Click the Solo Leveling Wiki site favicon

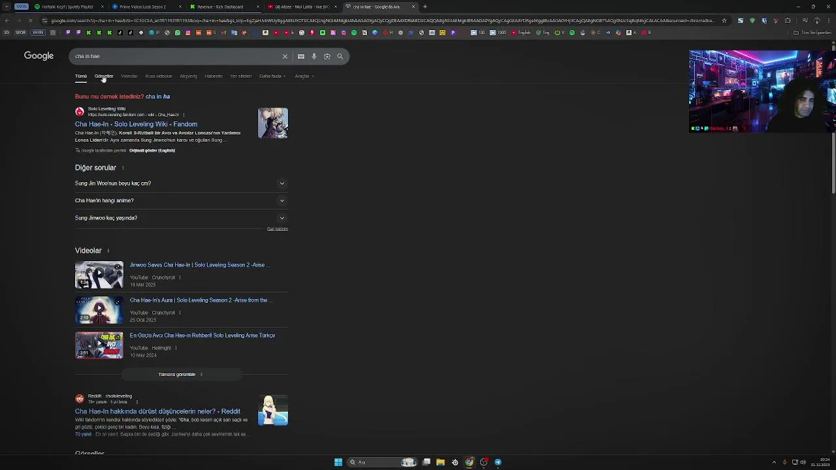(x=80, y=112)
